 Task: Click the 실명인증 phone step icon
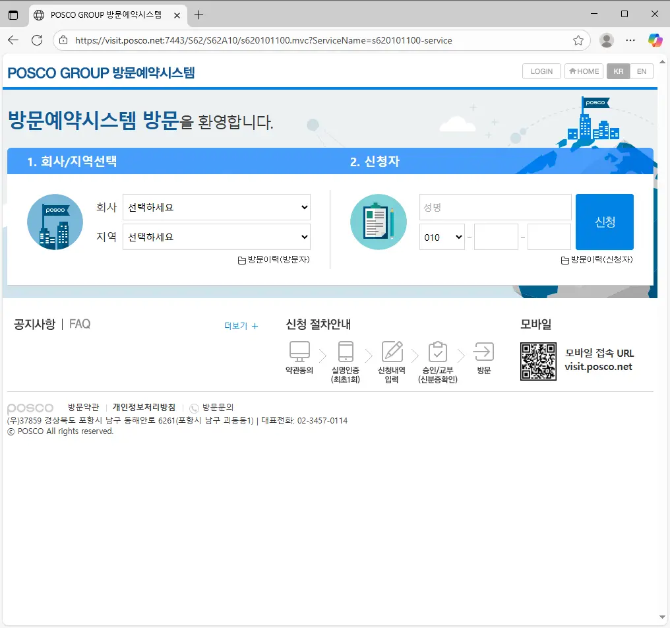[x=346, y=352]
